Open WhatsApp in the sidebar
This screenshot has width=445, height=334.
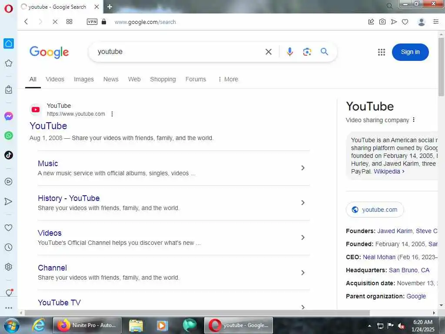point(9,136)
